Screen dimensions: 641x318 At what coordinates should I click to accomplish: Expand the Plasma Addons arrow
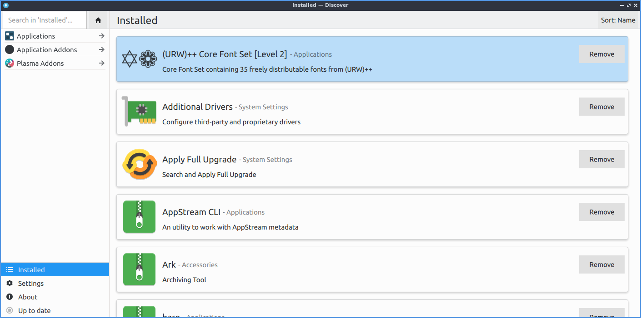pos(101,63)
